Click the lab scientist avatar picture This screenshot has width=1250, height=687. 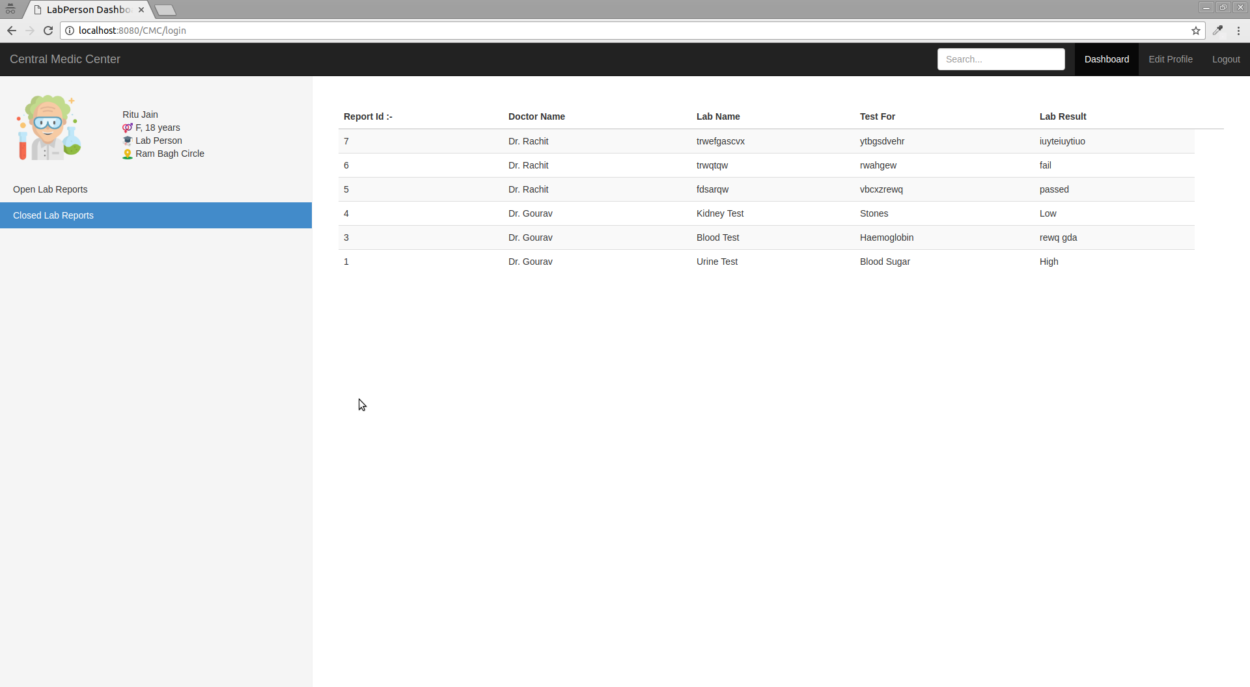tap(49, 128)
